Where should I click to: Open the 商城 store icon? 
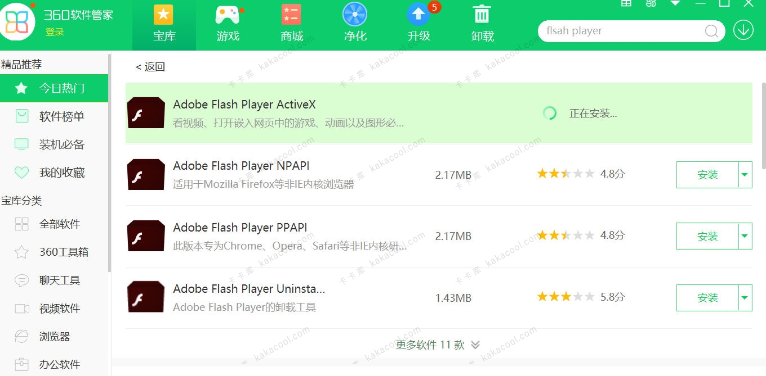pyautogui.click(x=292, y=15)
